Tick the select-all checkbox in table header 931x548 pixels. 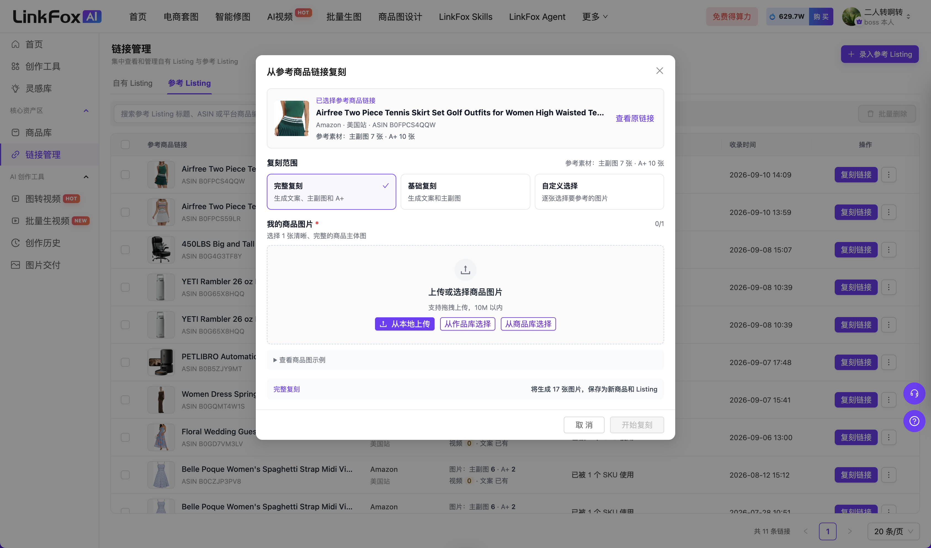pos(125,145)
